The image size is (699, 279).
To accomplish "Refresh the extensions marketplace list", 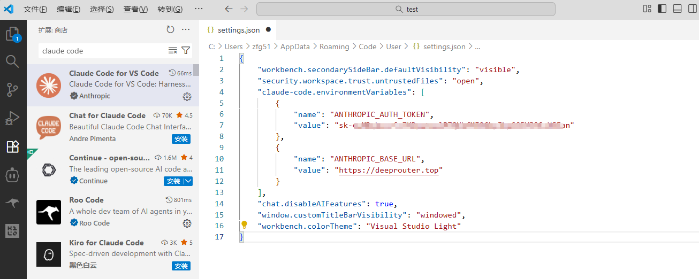I will 170,30.
